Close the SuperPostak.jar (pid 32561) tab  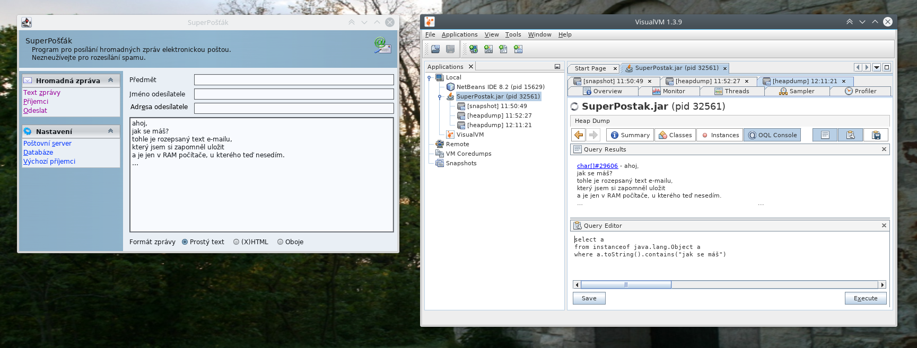[x=725, y=68]
